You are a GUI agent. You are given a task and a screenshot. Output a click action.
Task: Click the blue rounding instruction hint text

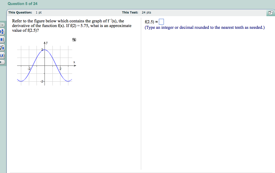205,28
